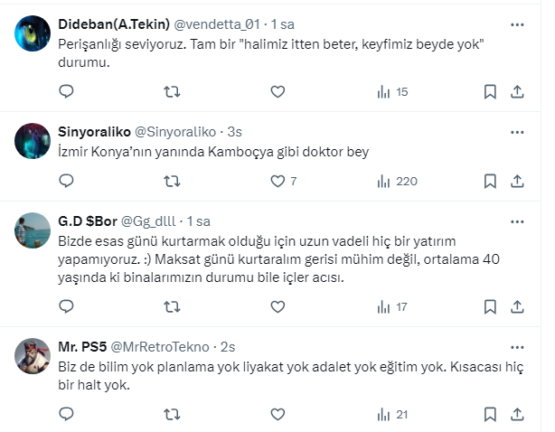Bookmark the G.D $Bor tweet

point(490,307)
